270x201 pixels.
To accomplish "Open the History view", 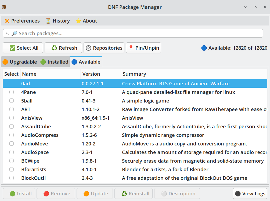I will tap(58, 21).
